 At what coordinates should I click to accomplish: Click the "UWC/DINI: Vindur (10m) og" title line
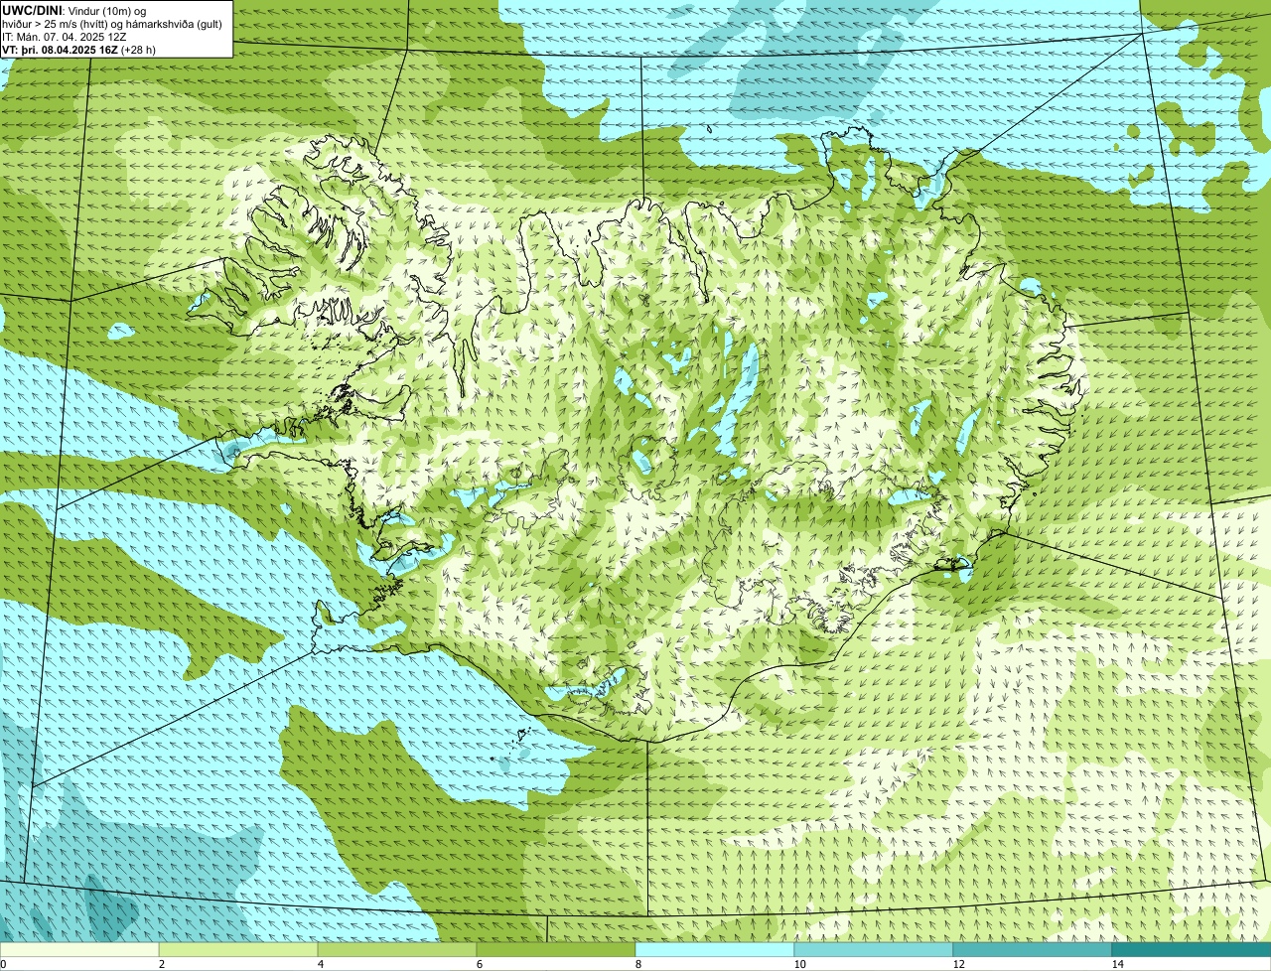(73, 10)
